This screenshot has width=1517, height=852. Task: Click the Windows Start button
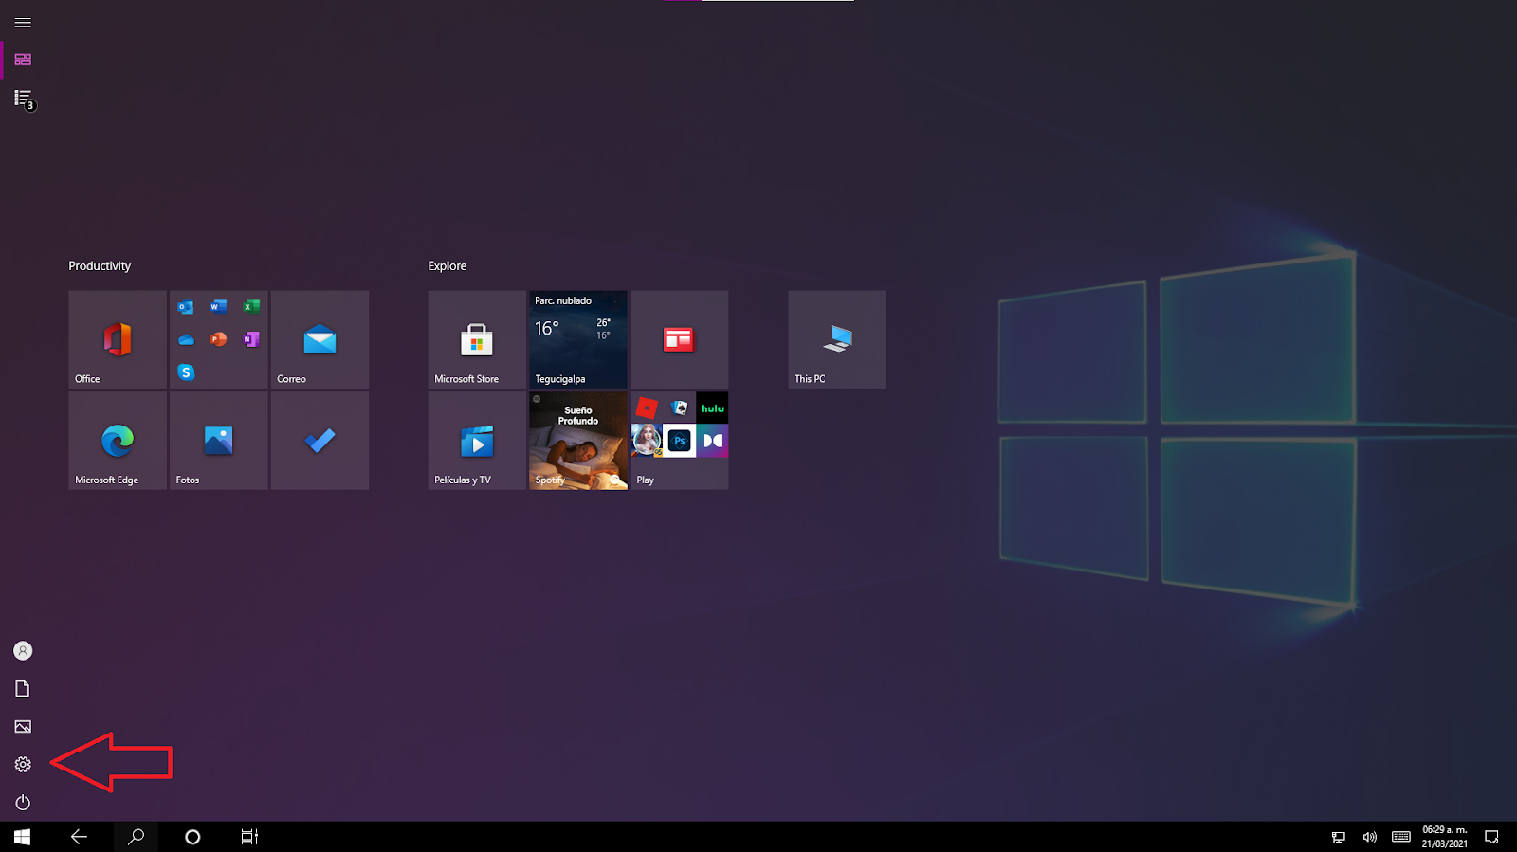pos(23,837)
